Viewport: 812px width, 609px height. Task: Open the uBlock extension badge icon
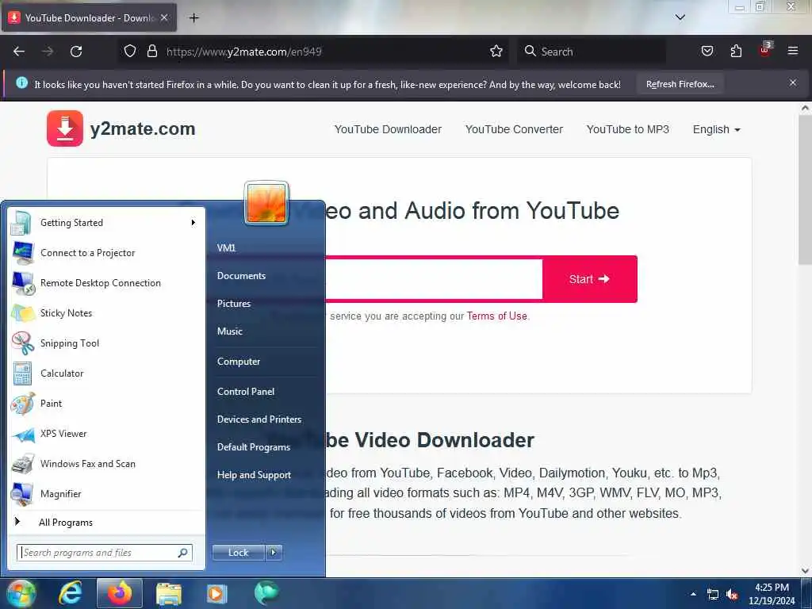point(765,50)
